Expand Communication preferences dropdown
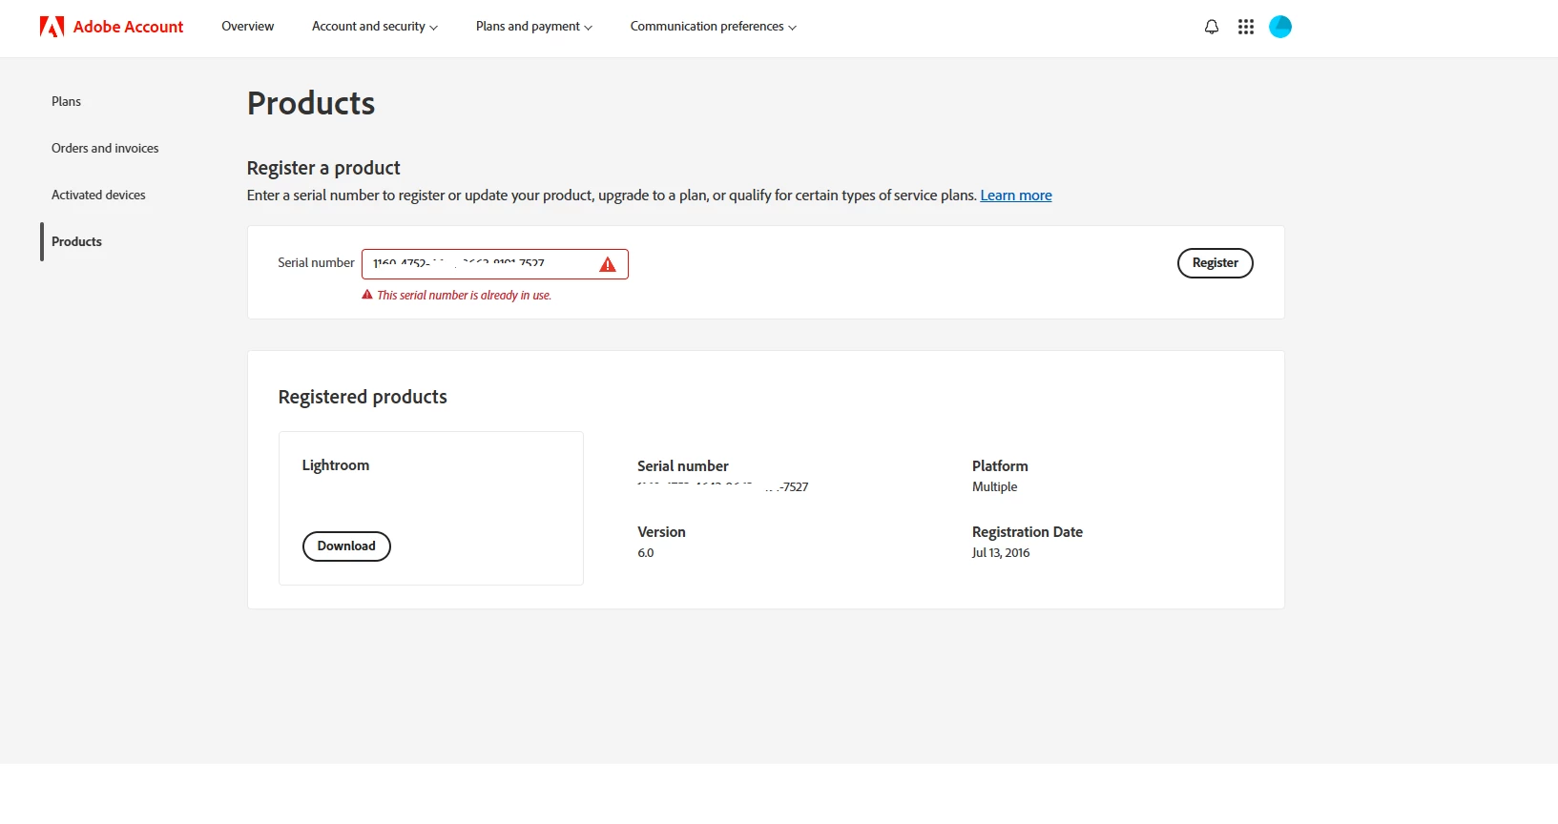The image size is (1558, 824). 713,27
